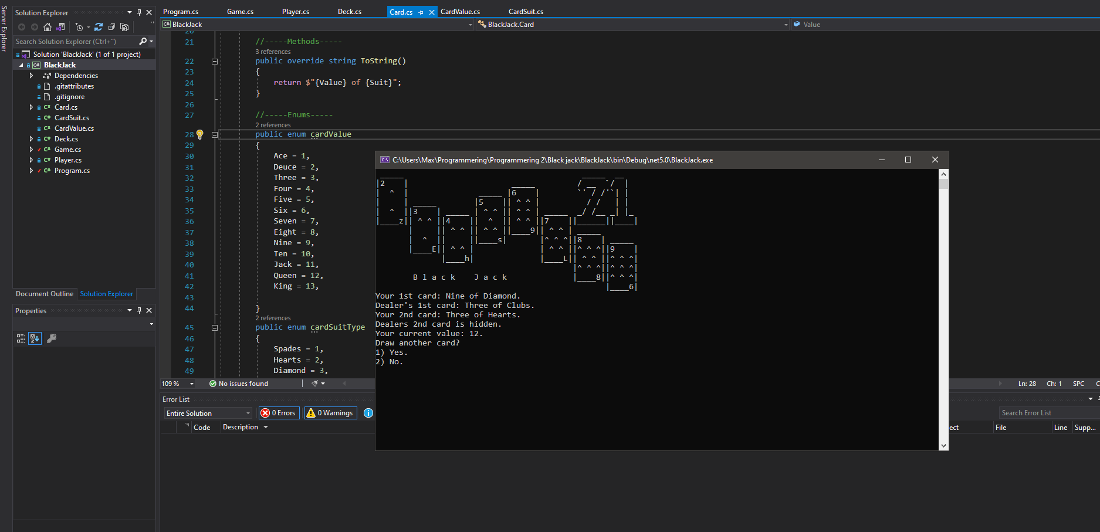
Task: Toggle the 0 Warnings filter button
Action: coord(331,413)
